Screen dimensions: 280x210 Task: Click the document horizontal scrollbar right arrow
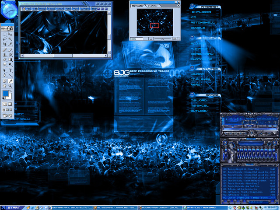click(106, 56)
